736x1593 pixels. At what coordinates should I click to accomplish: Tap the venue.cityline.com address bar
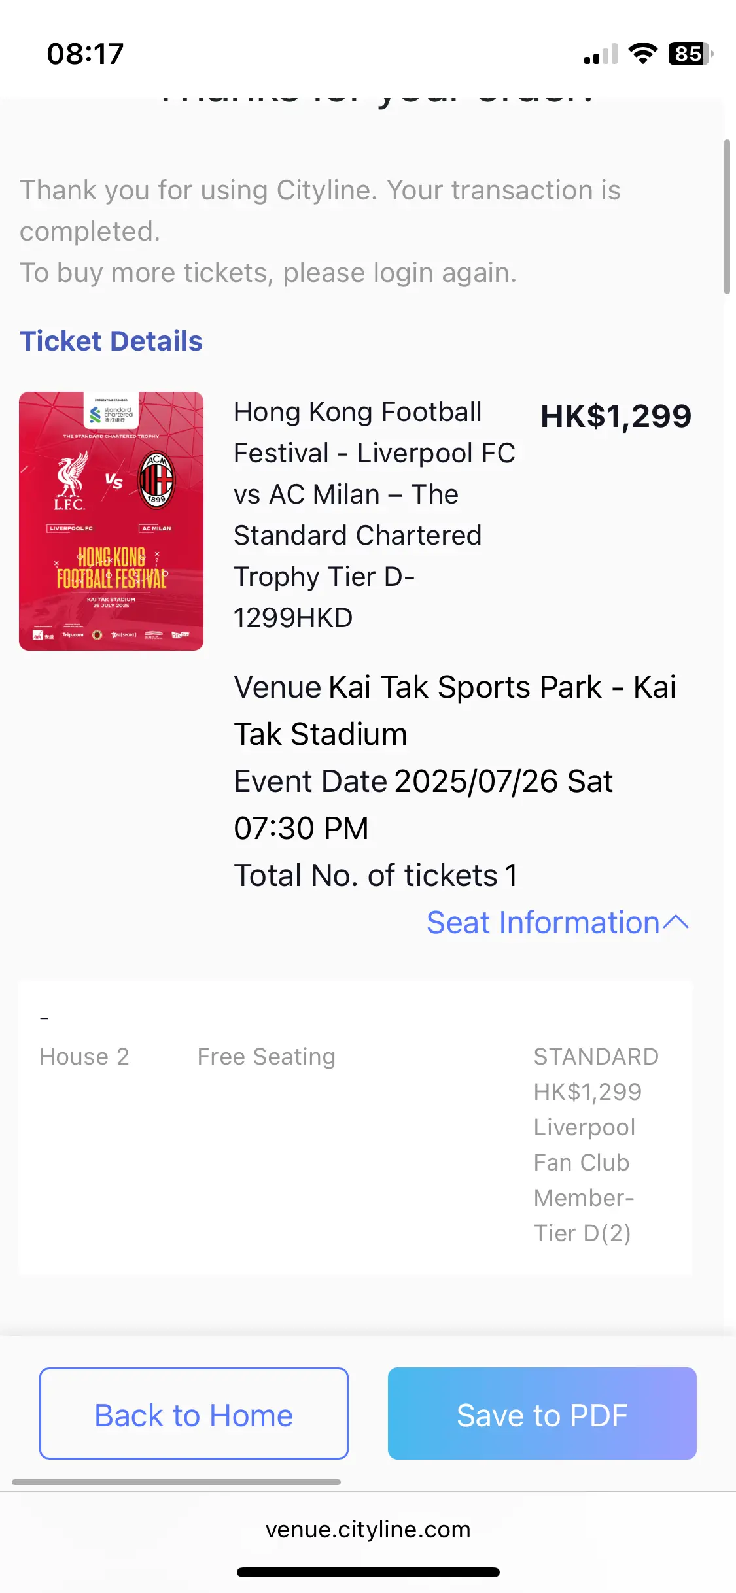click(x=368, y=1530)
